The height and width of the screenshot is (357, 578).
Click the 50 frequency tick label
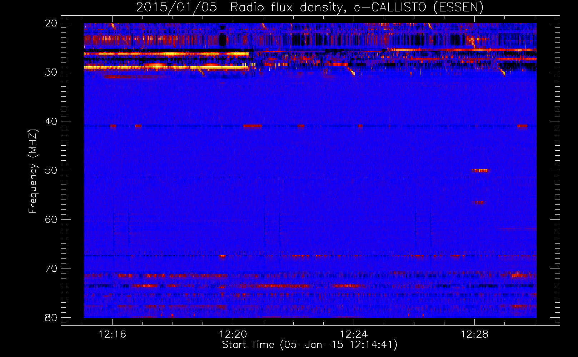pyautogui.click(x=51, y=170)
